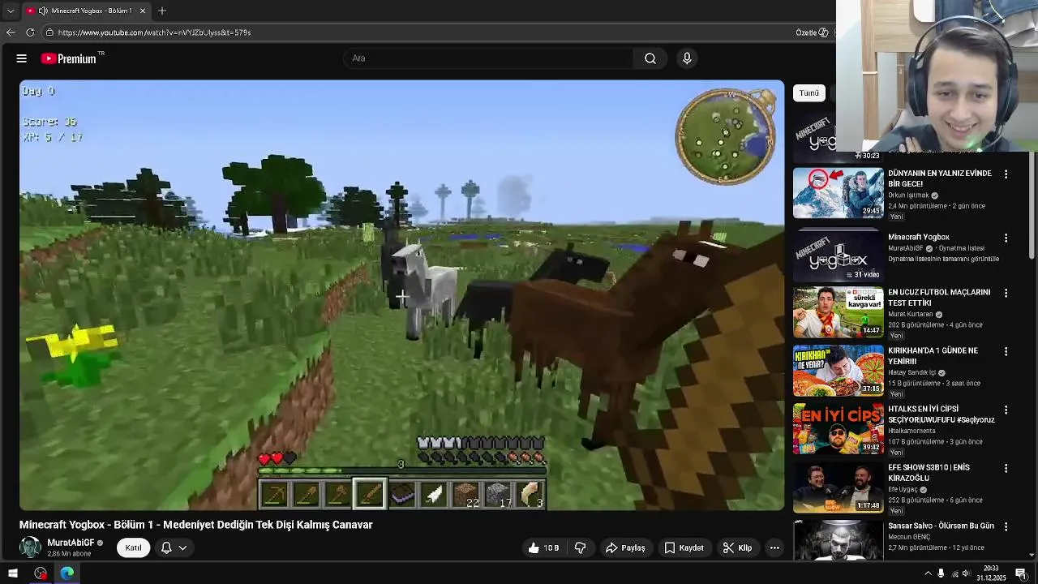The height and width of the screenshot is (584, 1038).
Task: Like the video with thumbs up
Action: point(543,547)
